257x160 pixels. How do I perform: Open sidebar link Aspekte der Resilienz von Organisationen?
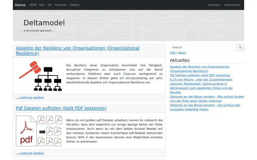(200, 69)
